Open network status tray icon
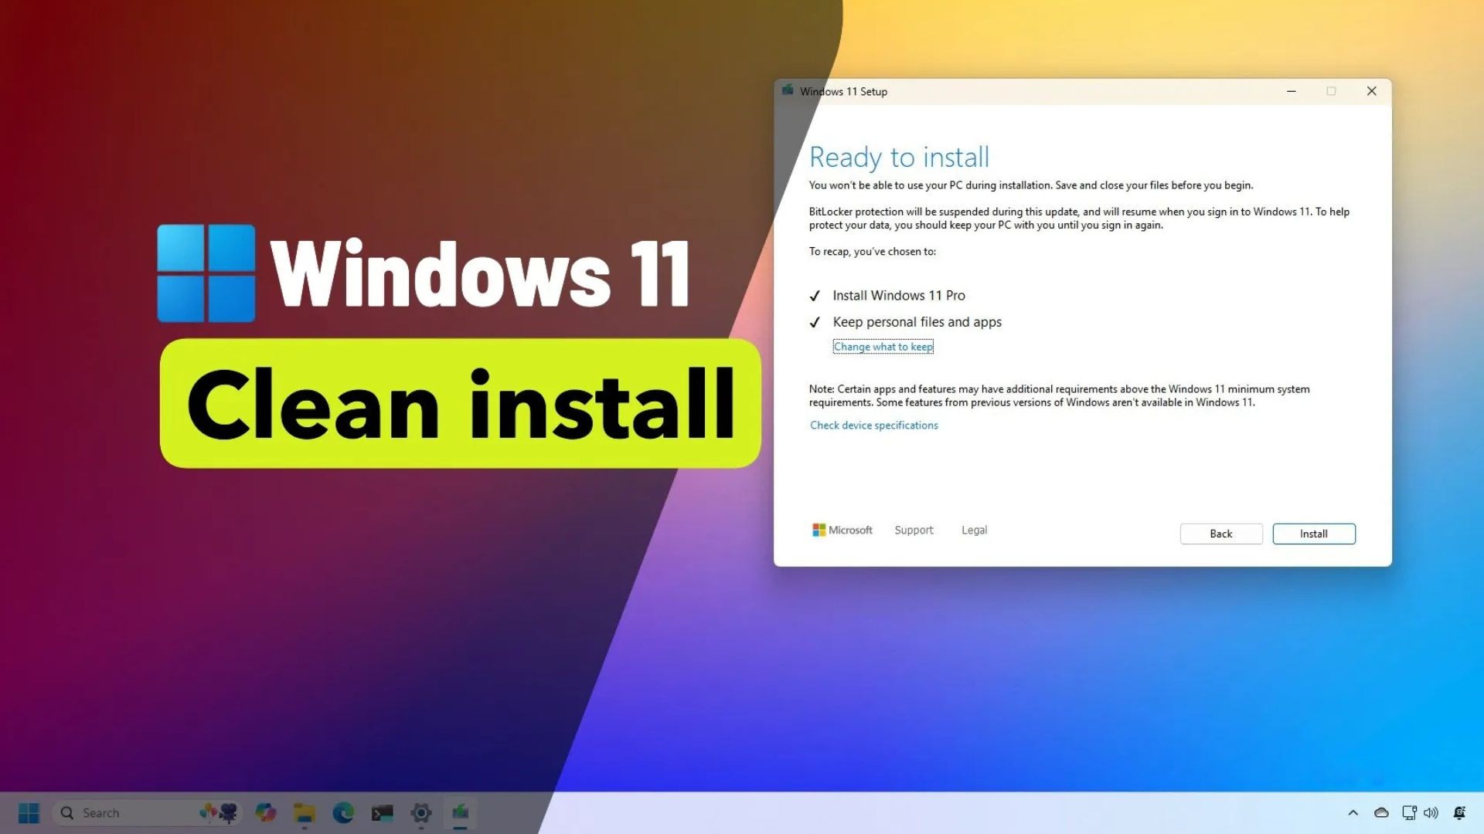Viewport: 1484px width, 834px height. 1409,812
